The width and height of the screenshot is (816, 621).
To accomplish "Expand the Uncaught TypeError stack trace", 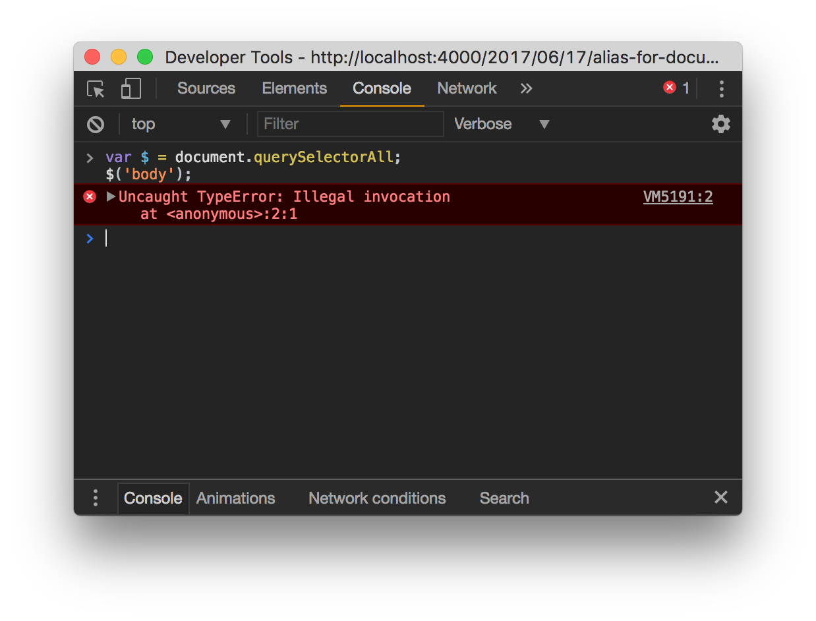I will coord(111,196).
